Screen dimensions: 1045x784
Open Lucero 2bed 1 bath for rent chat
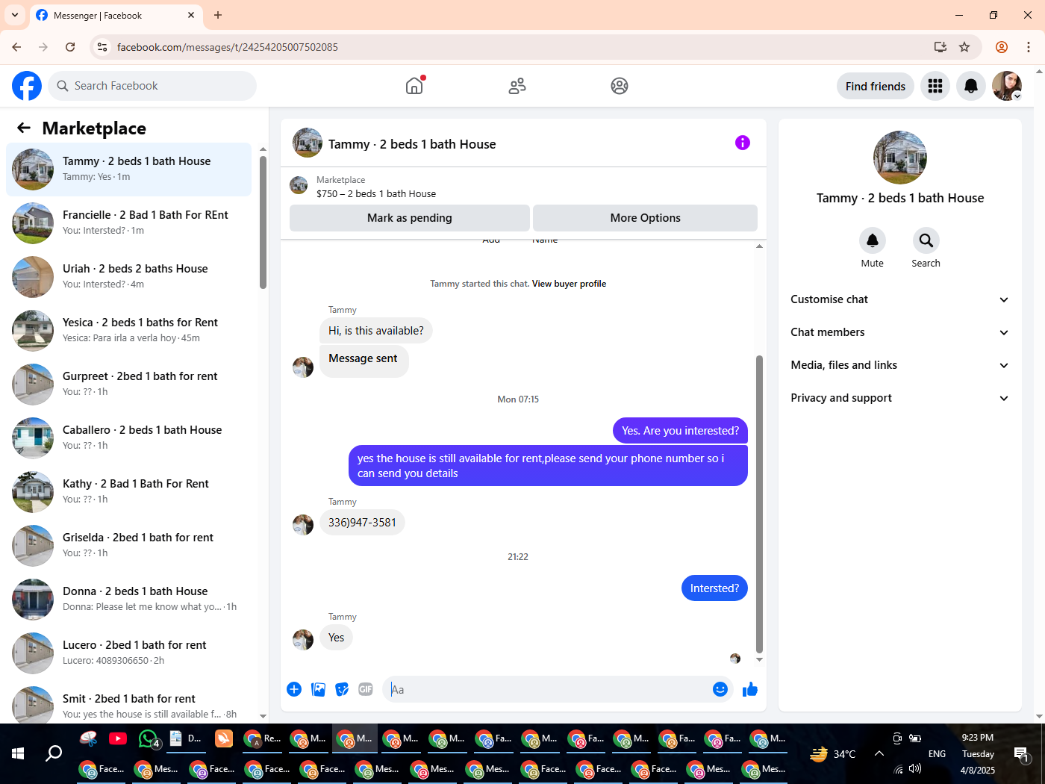tap(129, 653)
